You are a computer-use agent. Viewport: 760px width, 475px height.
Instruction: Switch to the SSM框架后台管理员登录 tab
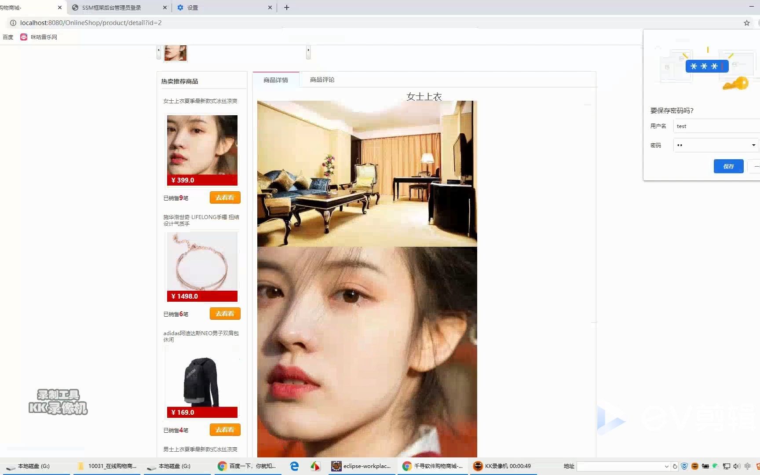pyautogui.click(x=112, y=7)
